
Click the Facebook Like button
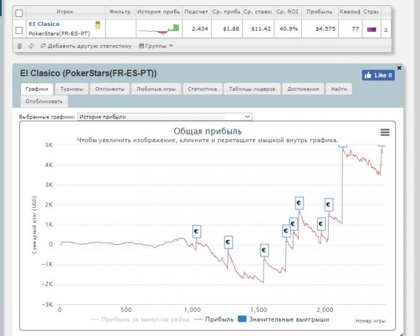point(378,75)
